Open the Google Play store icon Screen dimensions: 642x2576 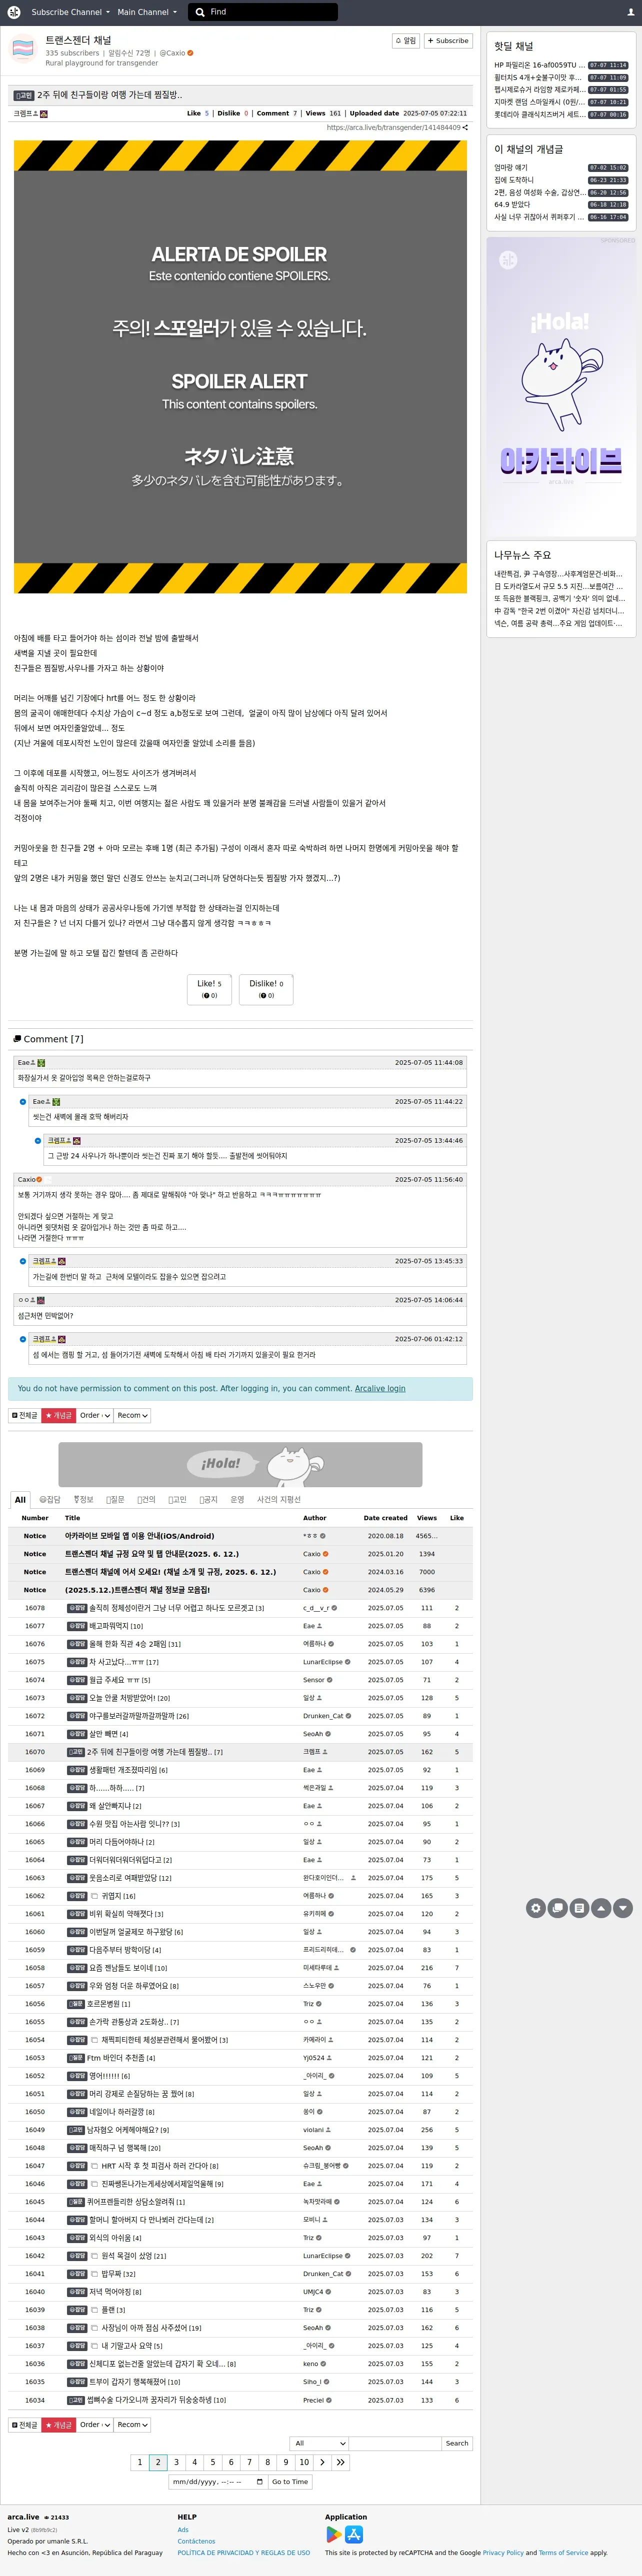click(x=334, y=2534)
